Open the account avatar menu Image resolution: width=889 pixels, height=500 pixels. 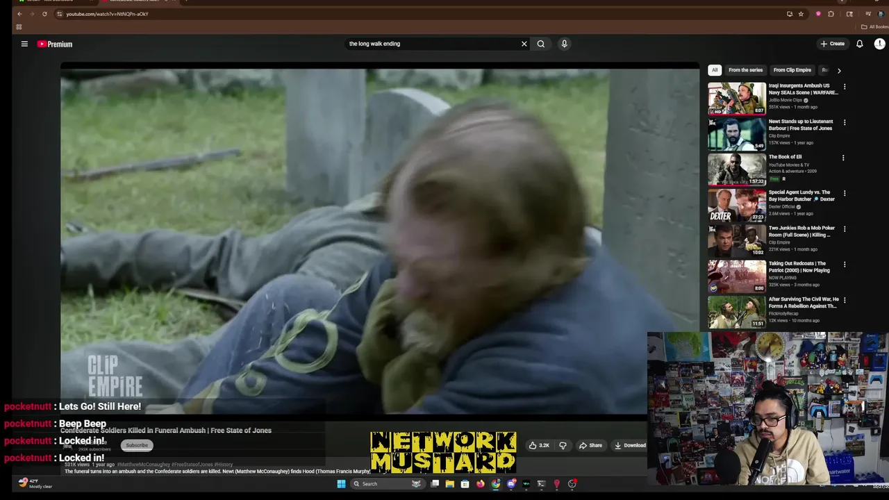pyautogui.click(x=879, y=44)
